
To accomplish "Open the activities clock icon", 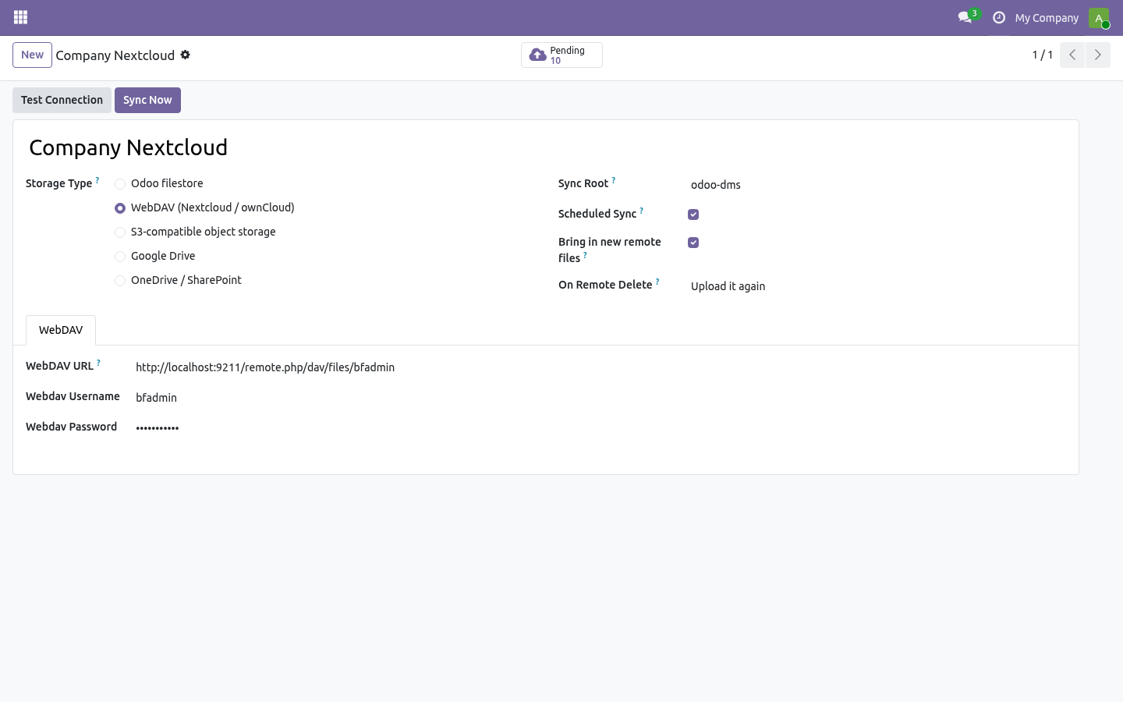I will coord(999,17).
